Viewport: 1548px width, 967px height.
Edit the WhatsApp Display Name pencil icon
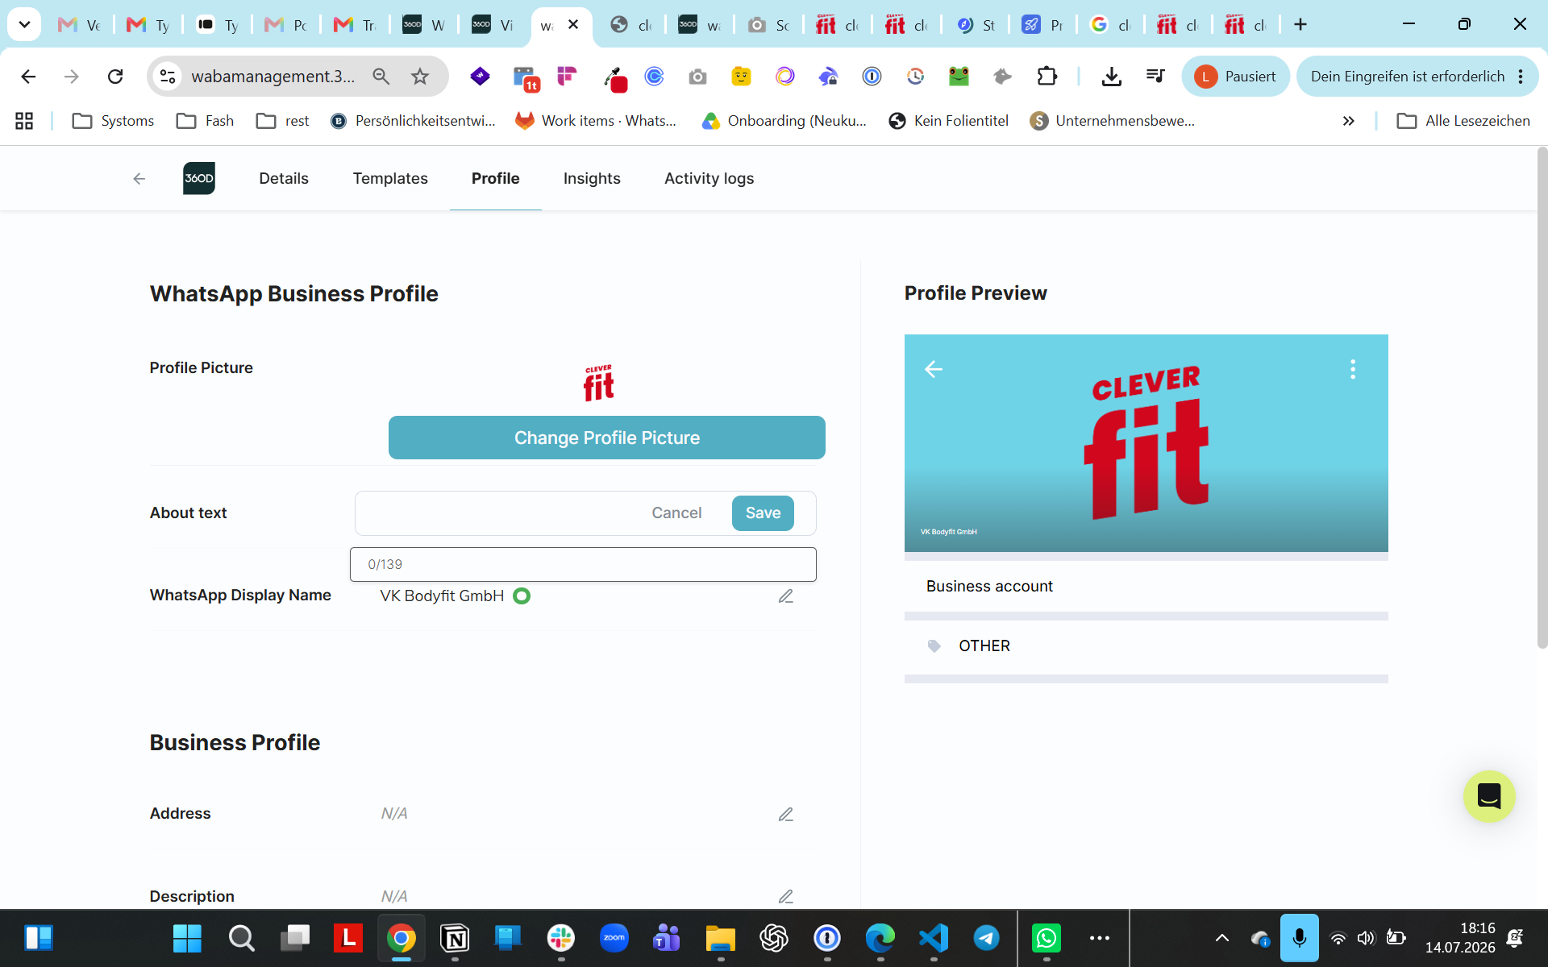pyautogui.click(x=786, y=596)
